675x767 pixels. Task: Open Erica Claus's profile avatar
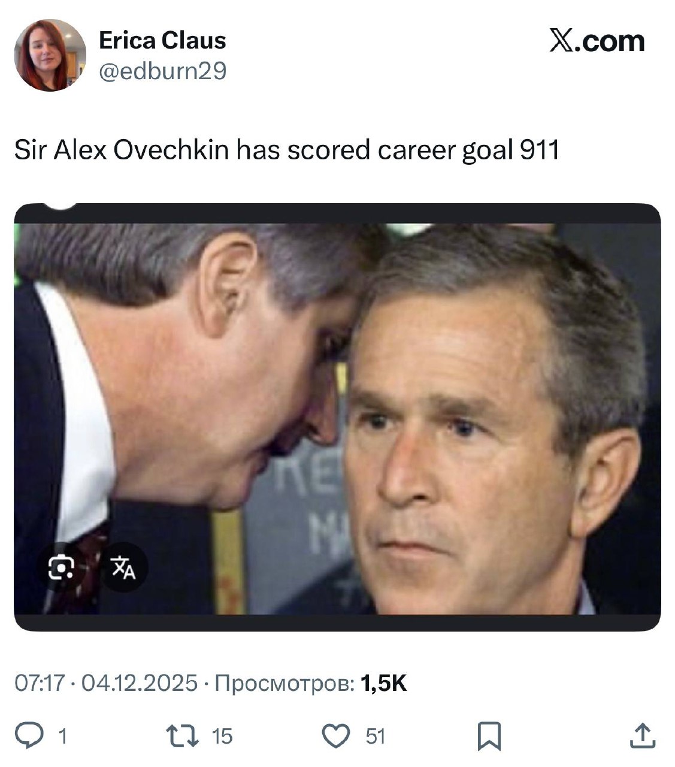coord(50,55)
